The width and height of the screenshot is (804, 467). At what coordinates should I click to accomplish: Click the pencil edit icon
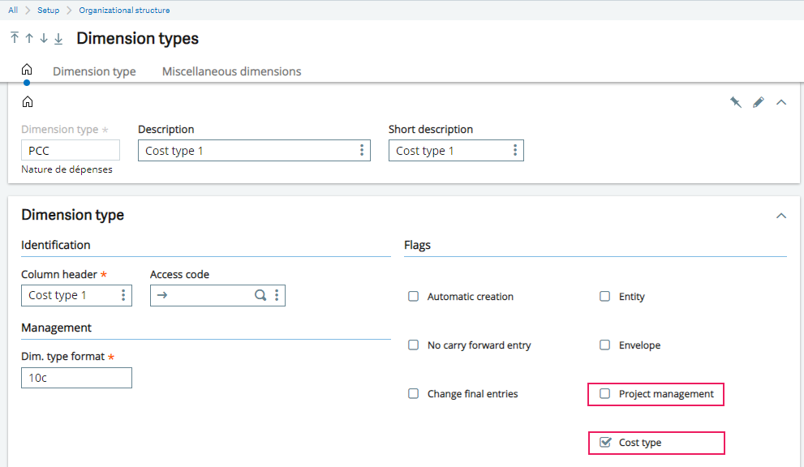(759, 102)
